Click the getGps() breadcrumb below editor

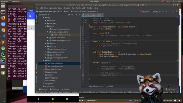(109, 86)
